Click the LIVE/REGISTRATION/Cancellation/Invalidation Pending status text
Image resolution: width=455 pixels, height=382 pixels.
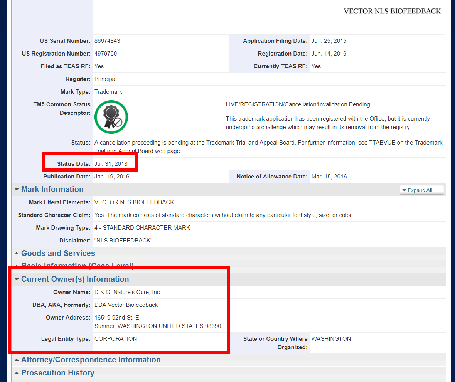[x=298, y=104]
